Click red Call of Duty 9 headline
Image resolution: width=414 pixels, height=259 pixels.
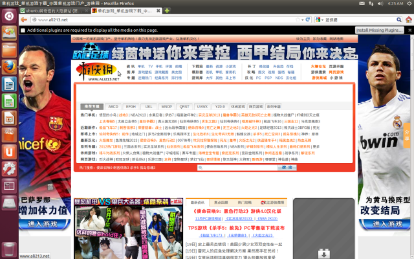coord(237,211)
